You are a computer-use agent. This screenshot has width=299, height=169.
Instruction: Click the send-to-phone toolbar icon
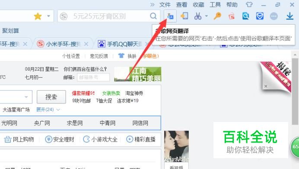pos(184,16)
